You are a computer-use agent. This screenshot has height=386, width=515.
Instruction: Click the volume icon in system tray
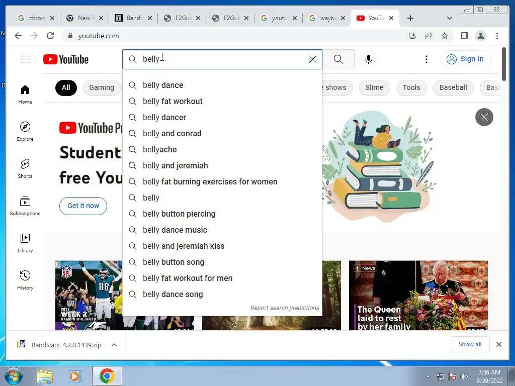pos(464,376)
